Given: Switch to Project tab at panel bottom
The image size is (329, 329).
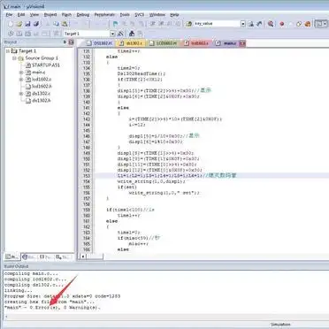Looking at the screenshot, I should click(12, 257).
